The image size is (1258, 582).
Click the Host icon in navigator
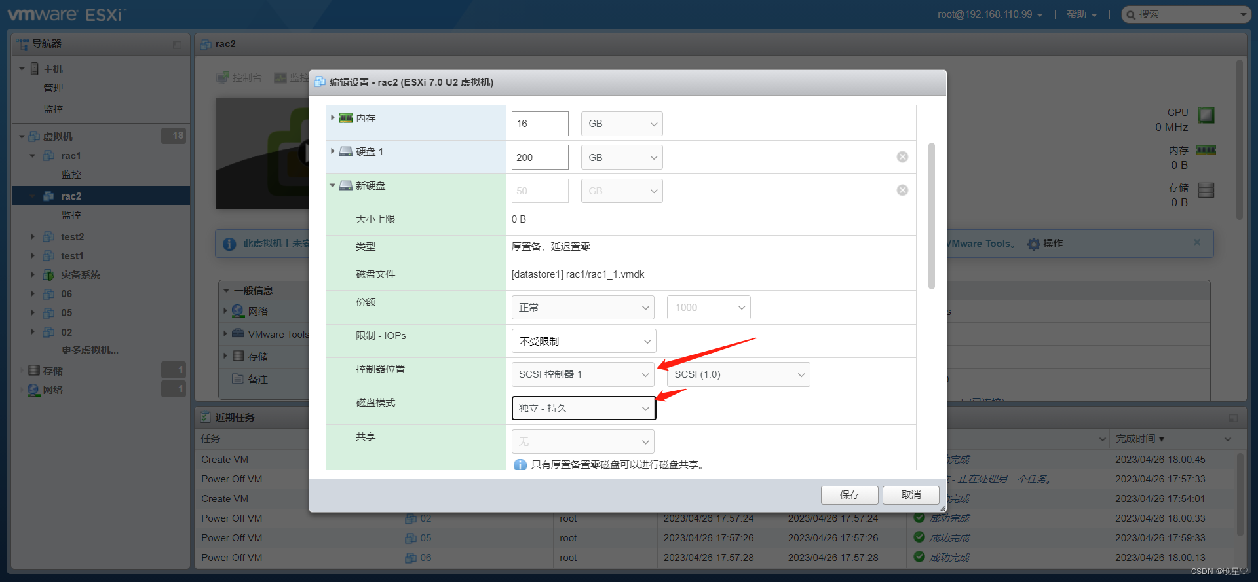(35, 69)
